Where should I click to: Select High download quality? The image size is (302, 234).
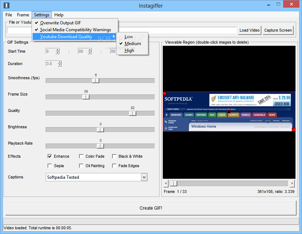click(x=132, y=51)
